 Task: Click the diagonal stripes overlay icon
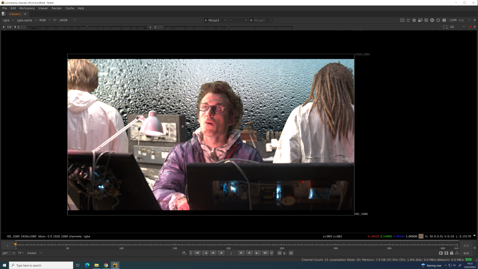414,20
